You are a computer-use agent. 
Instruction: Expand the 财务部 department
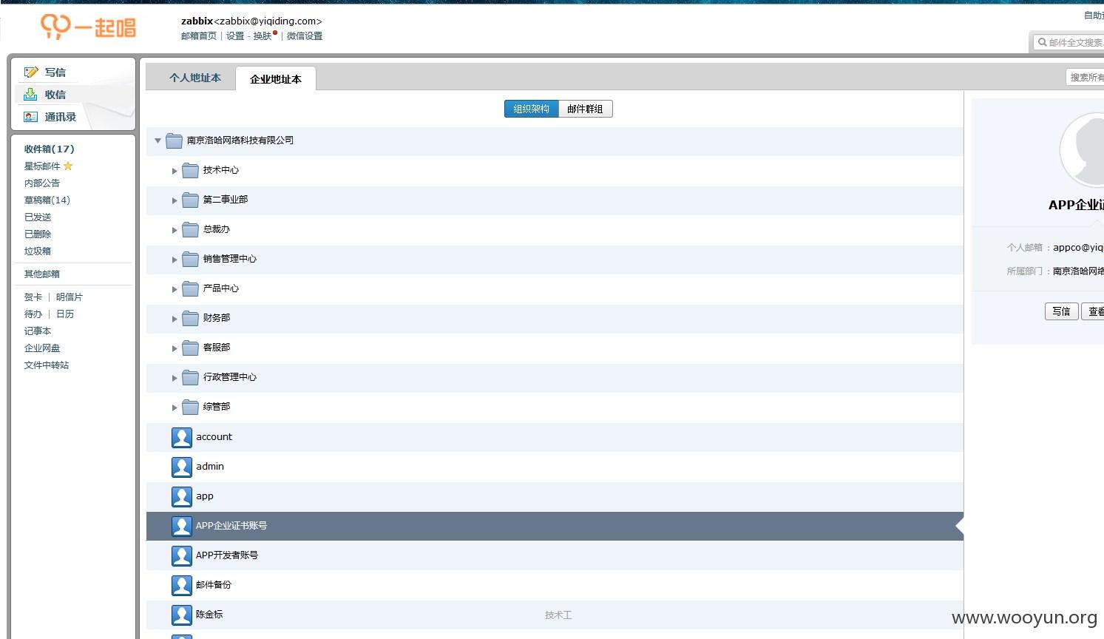click(x=175, y=319)
